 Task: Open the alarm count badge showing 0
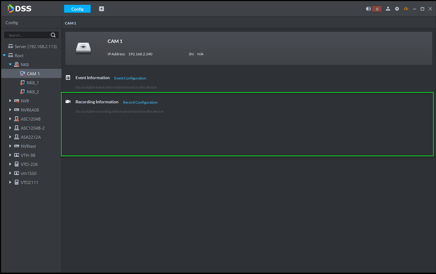(x=377, y=9)
